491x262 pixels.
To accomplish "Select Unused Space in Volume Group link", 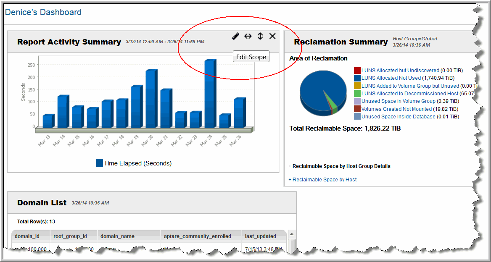I will pos(398,101).
